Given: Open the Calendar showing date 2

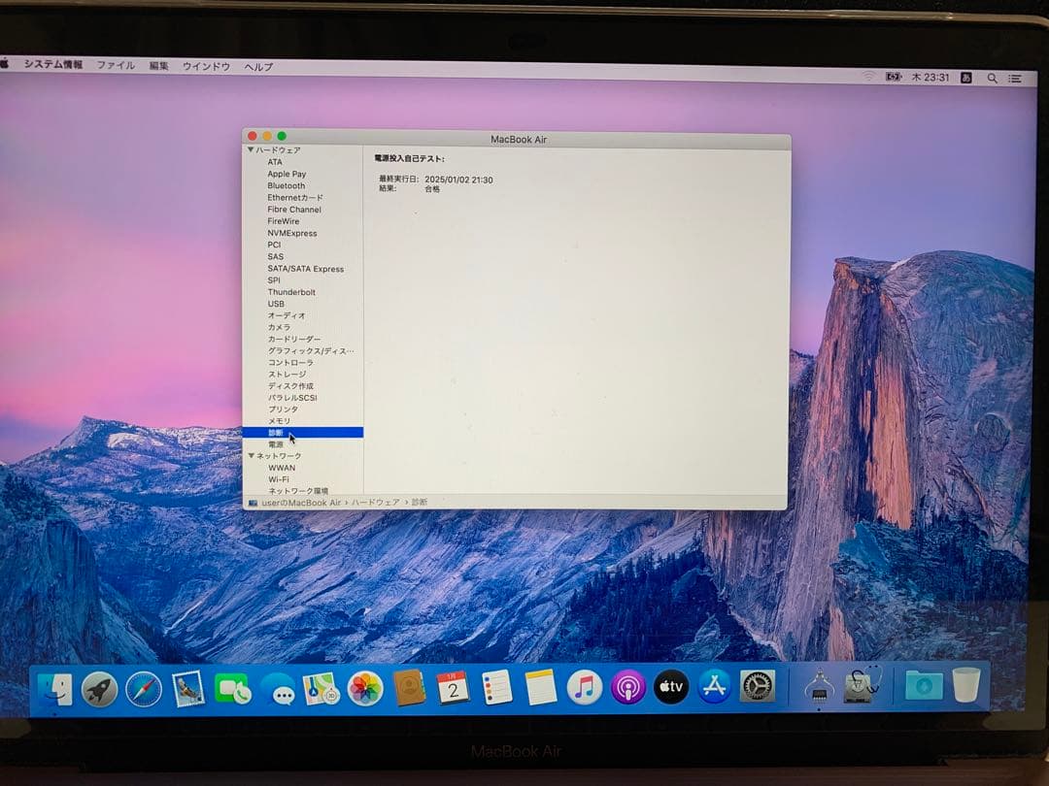Looking at the screenshot, I should (453, 686).
